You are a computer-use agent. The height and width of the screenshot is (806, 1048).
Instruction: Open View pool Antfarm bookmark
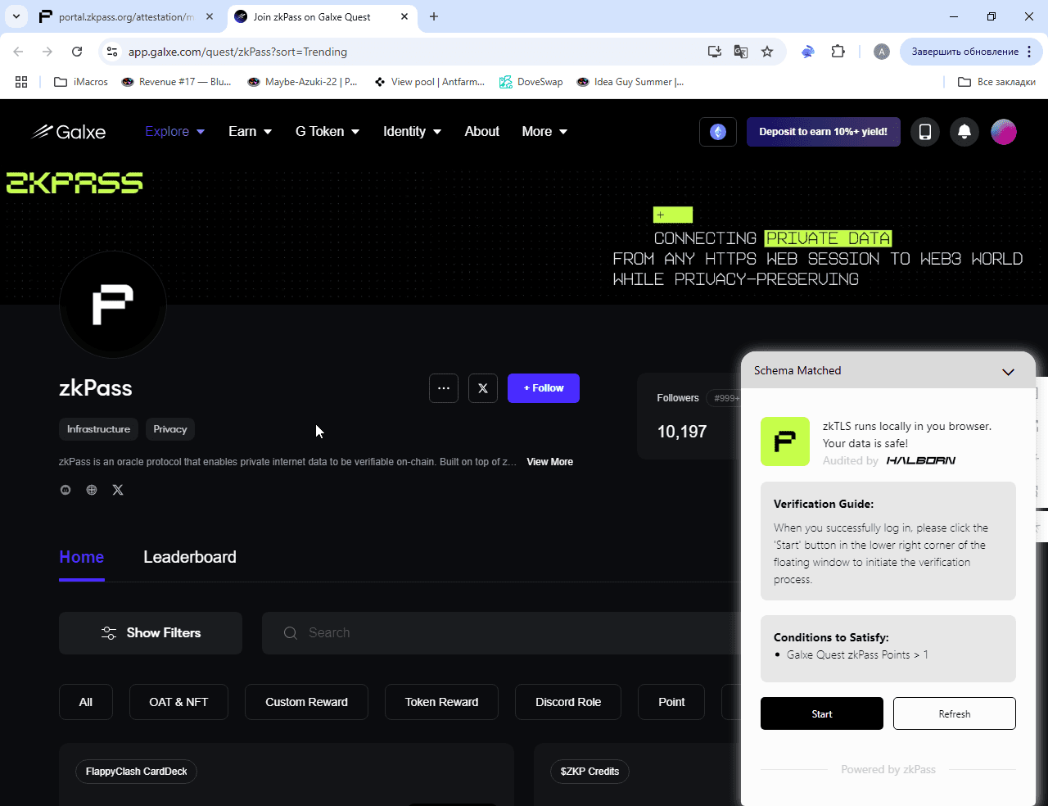pyautogui.click(x=429, y=82)
